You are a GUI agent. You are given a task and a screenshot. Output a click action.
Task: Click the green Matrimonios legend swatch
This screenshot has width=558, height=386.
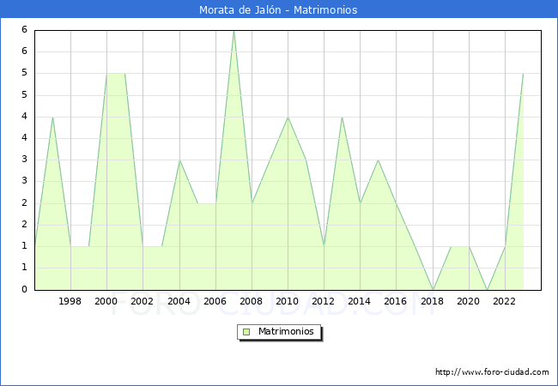(x=246, y=331)
